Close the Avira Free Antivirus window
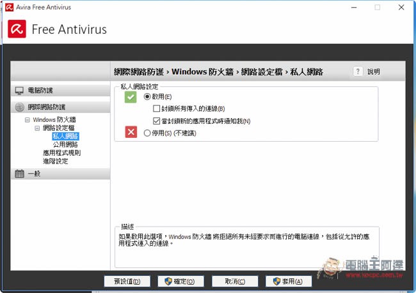The height and width of the screenshot is (293, 416). click(401, 8)
